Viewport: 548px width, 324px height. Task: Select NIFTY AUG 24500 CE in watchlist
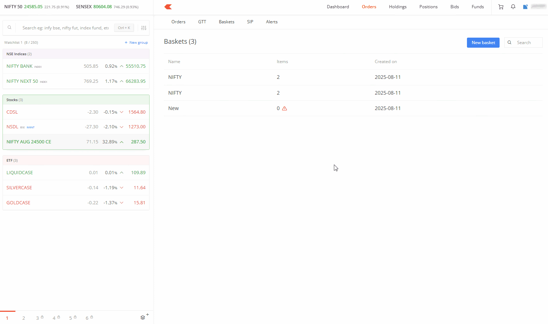(x=29, y=142)
